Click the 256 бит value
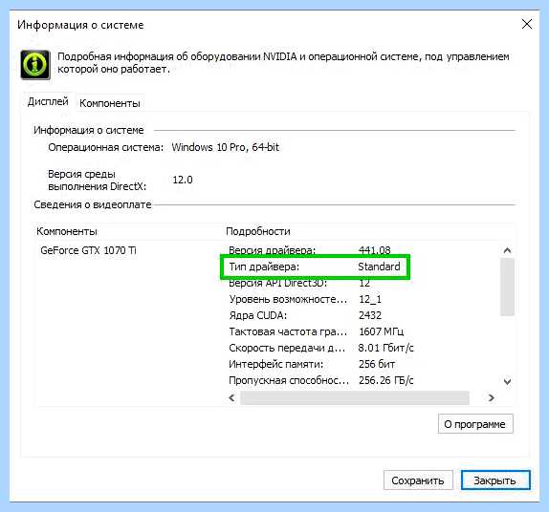The image size is (549, 512). (x=377, y=364)
